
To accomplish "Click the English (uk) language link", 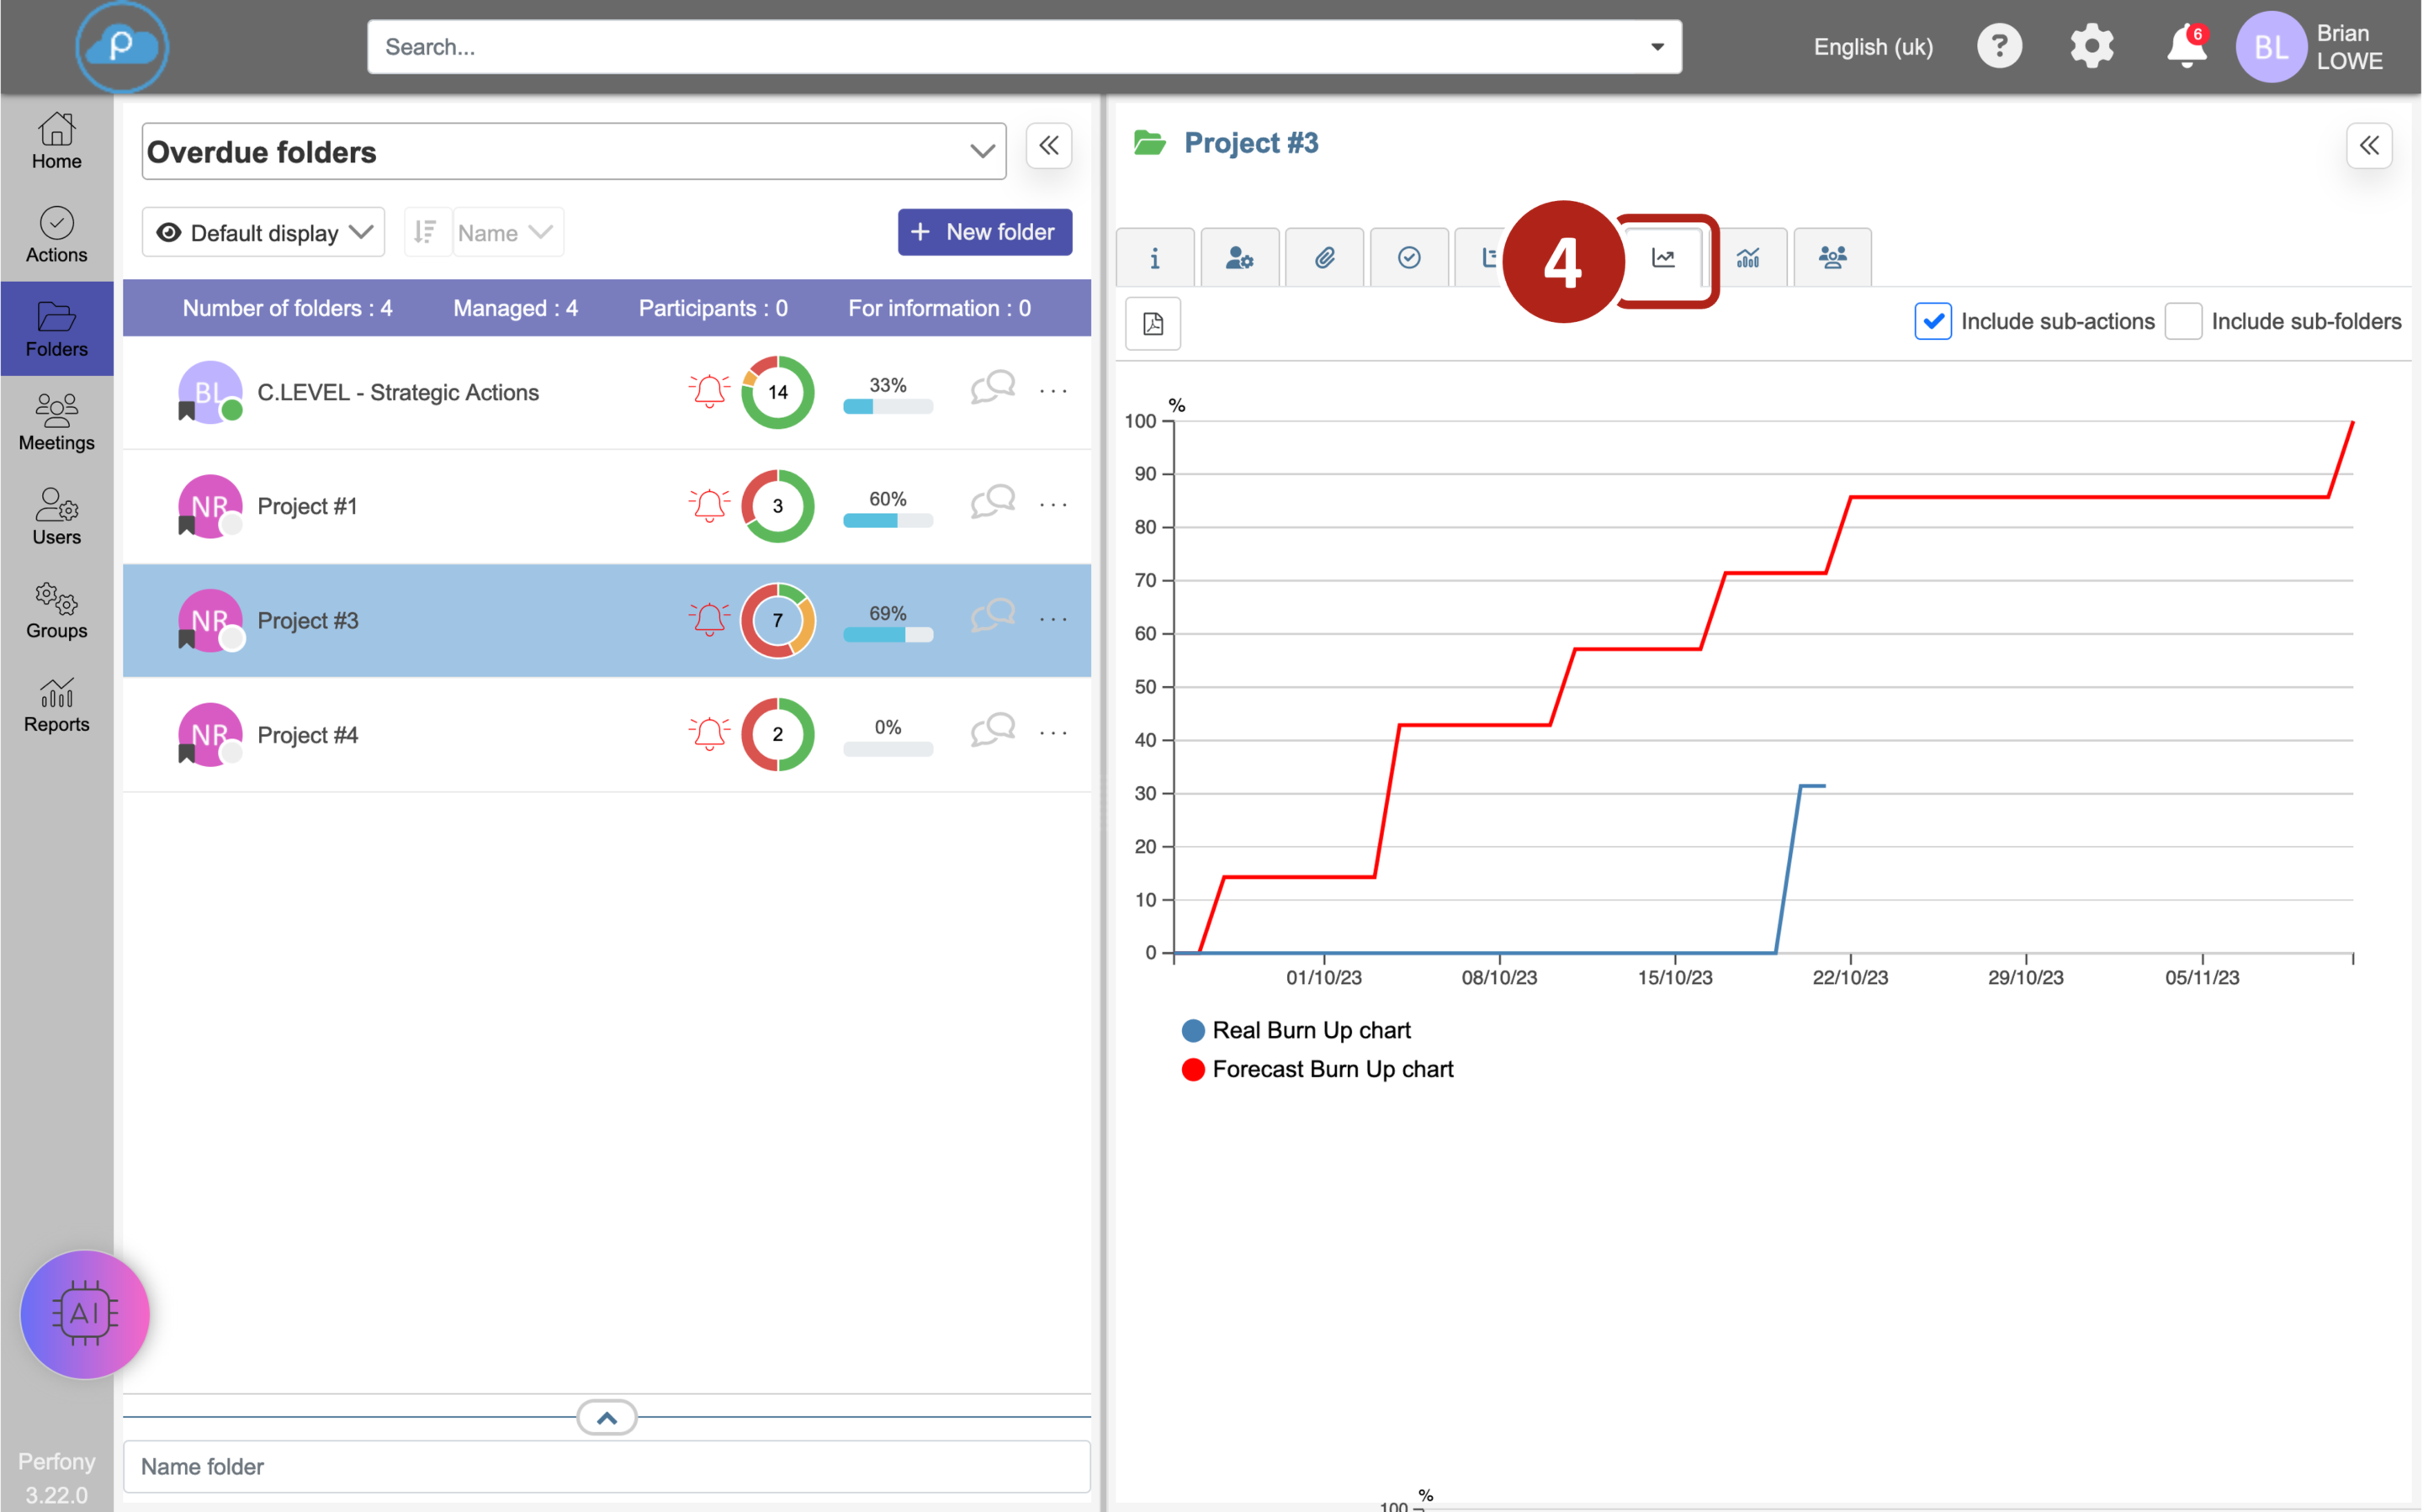I will (1873, 47).
